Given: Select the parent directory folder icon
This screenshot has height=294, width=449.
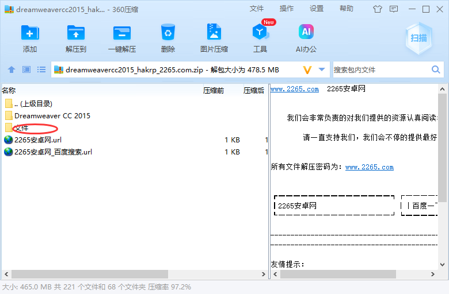Looking at the screenshot, I should (x=9, y=104).
